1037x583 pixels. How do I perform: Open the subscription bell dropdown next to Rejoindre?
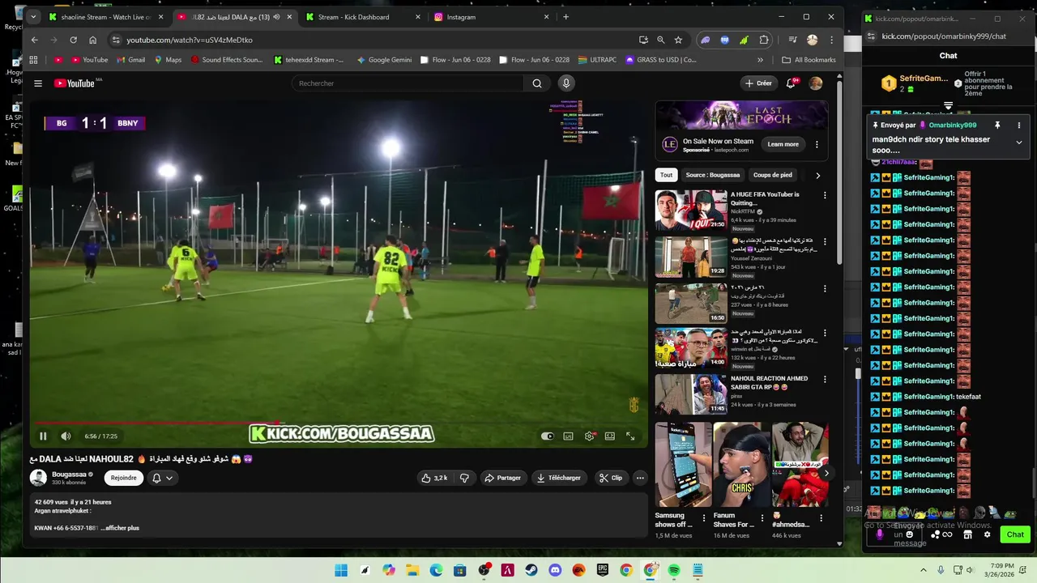click(162, 478)
